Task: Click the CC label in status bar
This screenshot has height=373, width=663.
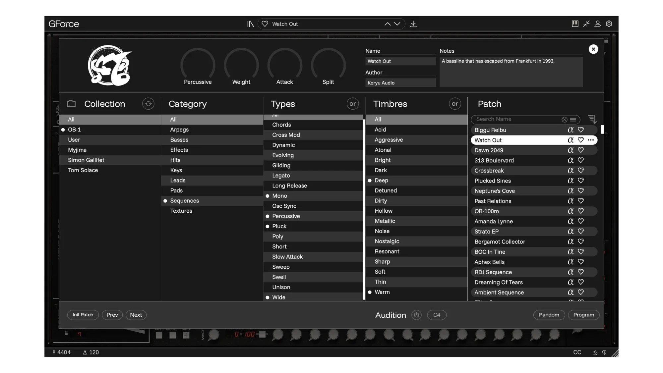Action: [x=577, y=352]
